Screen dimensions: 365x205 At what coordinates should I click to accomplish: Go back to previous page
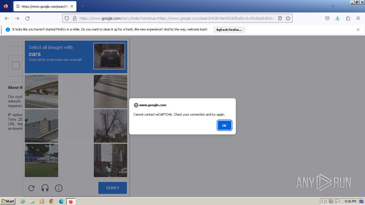[7, 18]
